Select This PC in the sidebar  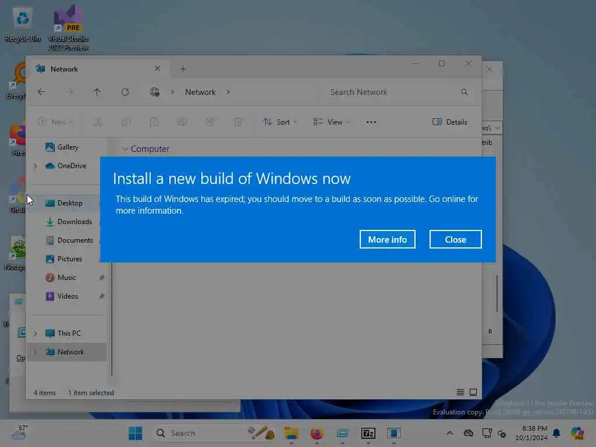pos(69,334)
